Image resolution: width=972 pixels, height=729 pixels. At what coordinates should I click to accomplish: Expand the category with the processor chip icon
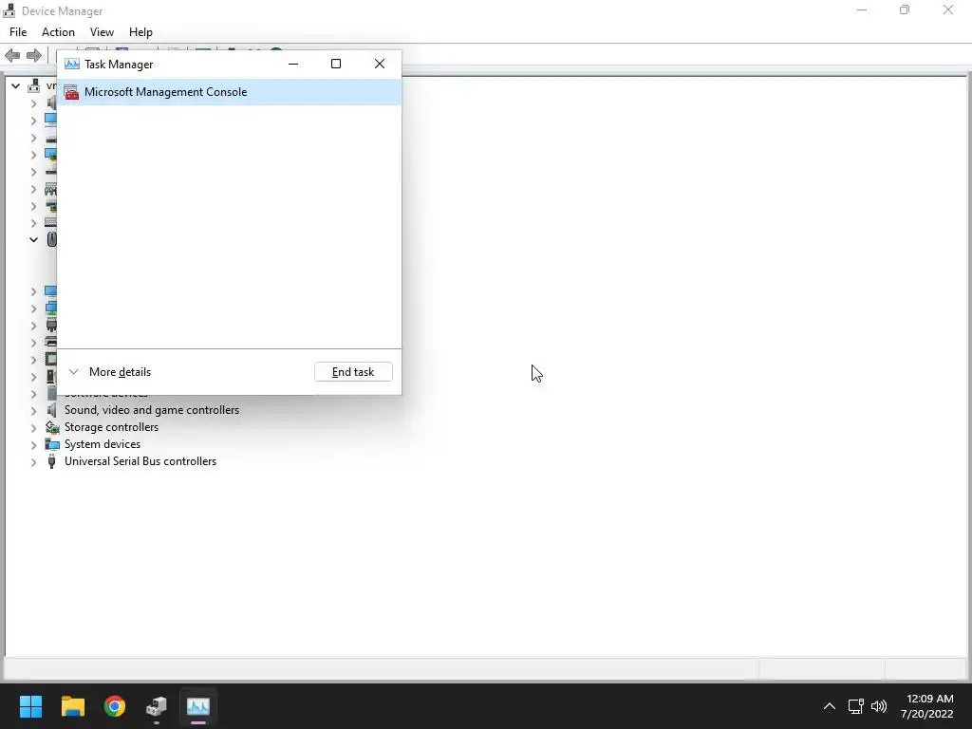[x=33, y=360]
